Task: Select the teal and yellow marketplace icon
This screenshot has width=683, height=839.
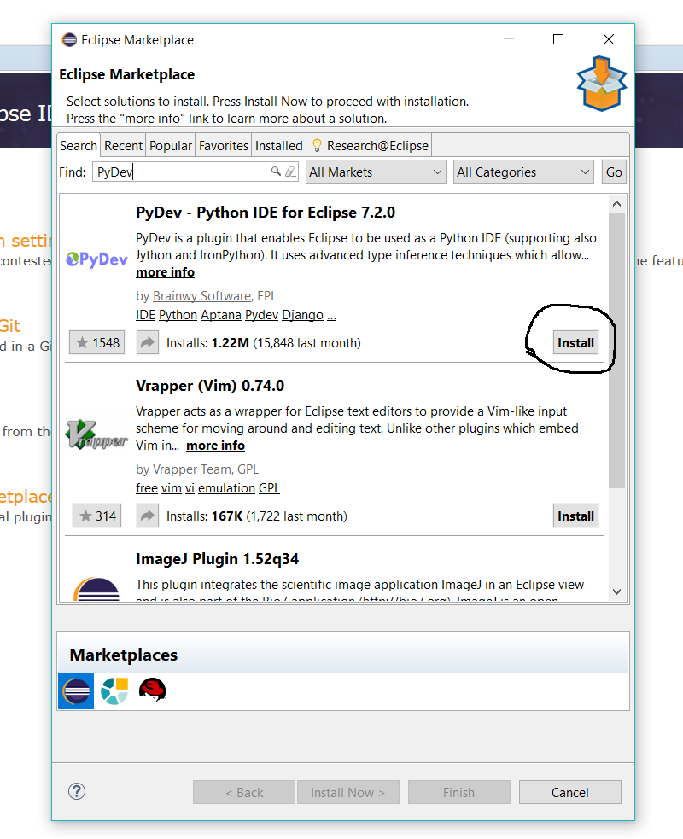Action: pos(114,690)
